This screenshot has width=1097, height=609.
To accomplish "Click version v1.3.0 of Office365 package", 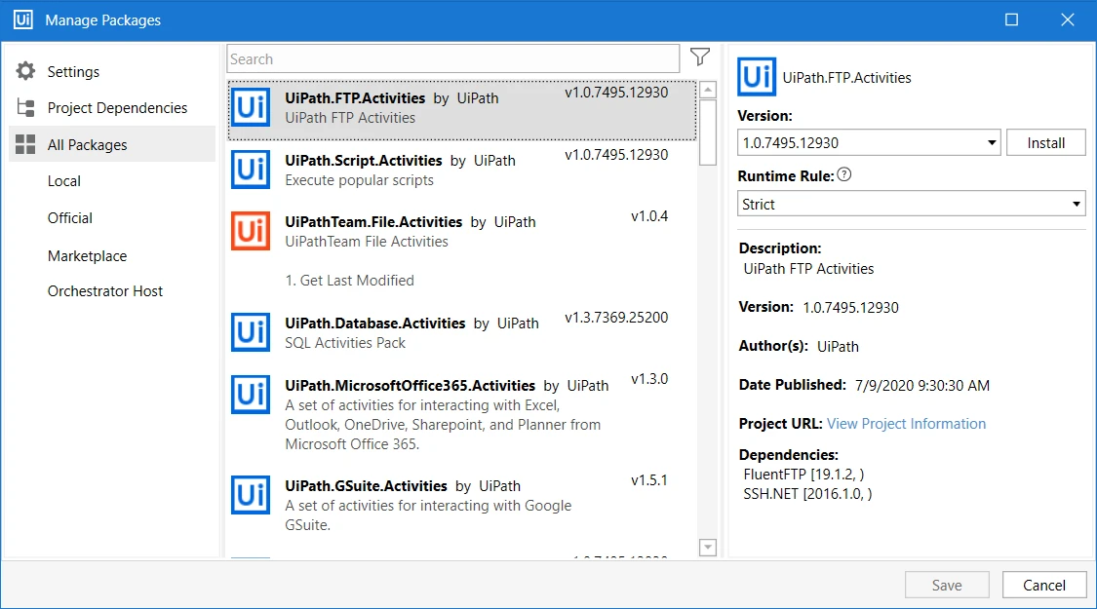I will 649,379.
